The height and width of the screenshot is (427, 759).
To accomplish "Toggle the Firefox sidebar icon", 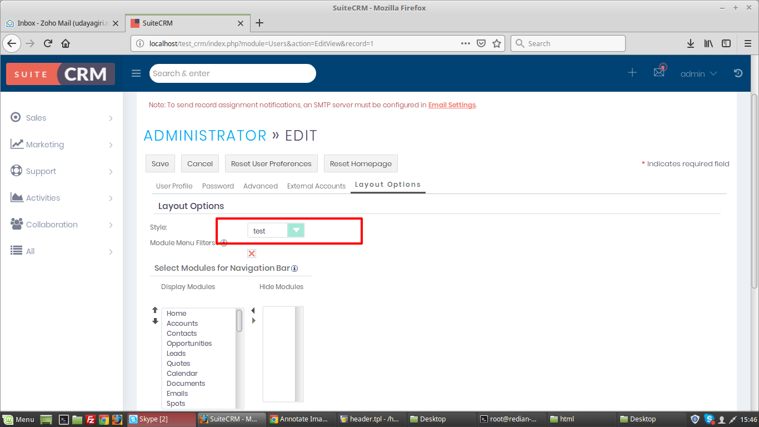I will (x=726, y=43).
